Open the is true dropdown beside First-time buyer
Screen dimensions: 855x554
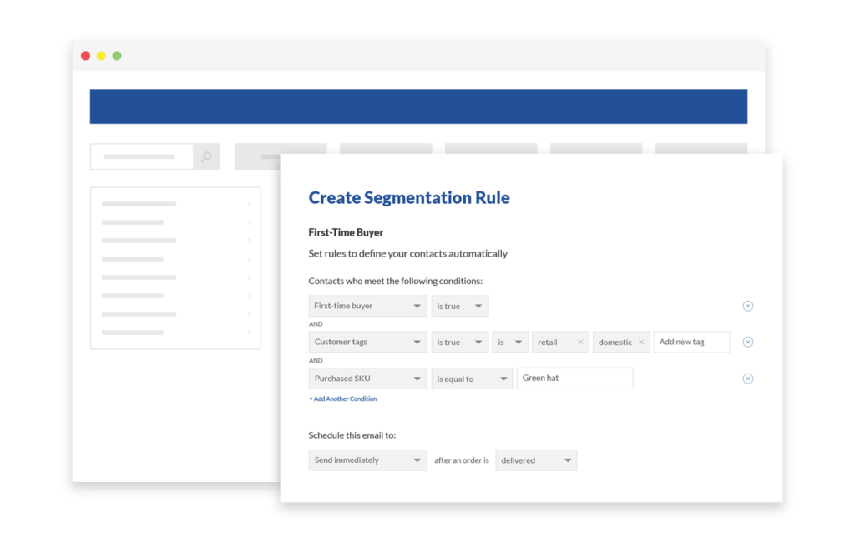(460, 306)
